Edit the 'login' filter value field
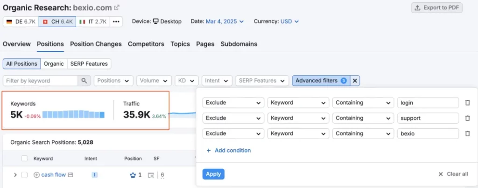 point(428,103)
